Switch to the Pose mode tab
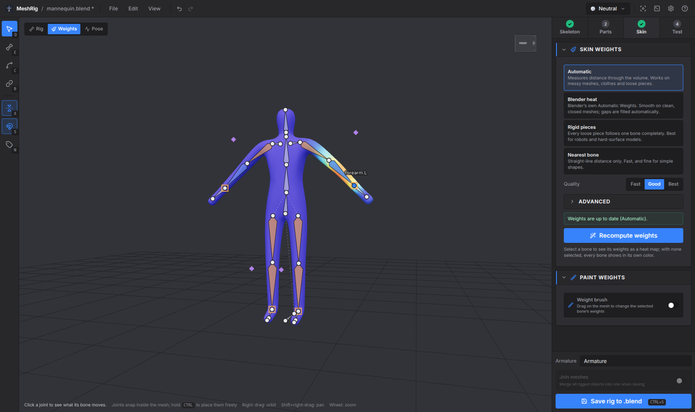 pos(94,29)
